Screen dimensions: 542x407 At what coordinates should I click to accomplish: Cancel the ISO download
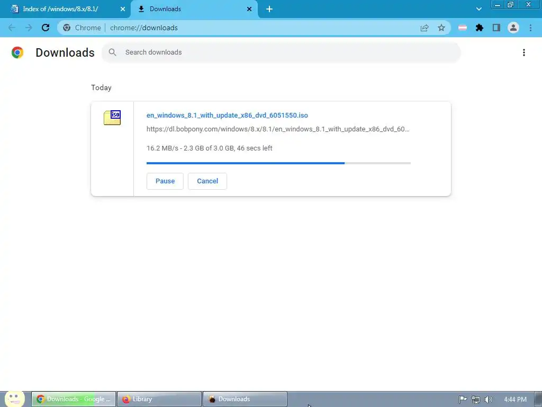point(207,181)
